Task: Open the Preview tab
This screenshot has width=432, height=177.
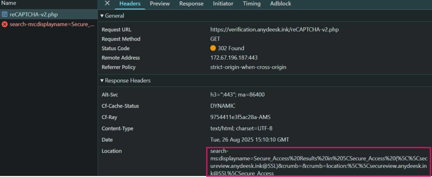Action: [x=160, y=4]
